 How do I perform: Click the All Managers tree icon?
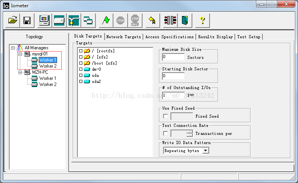click(20, 48)
